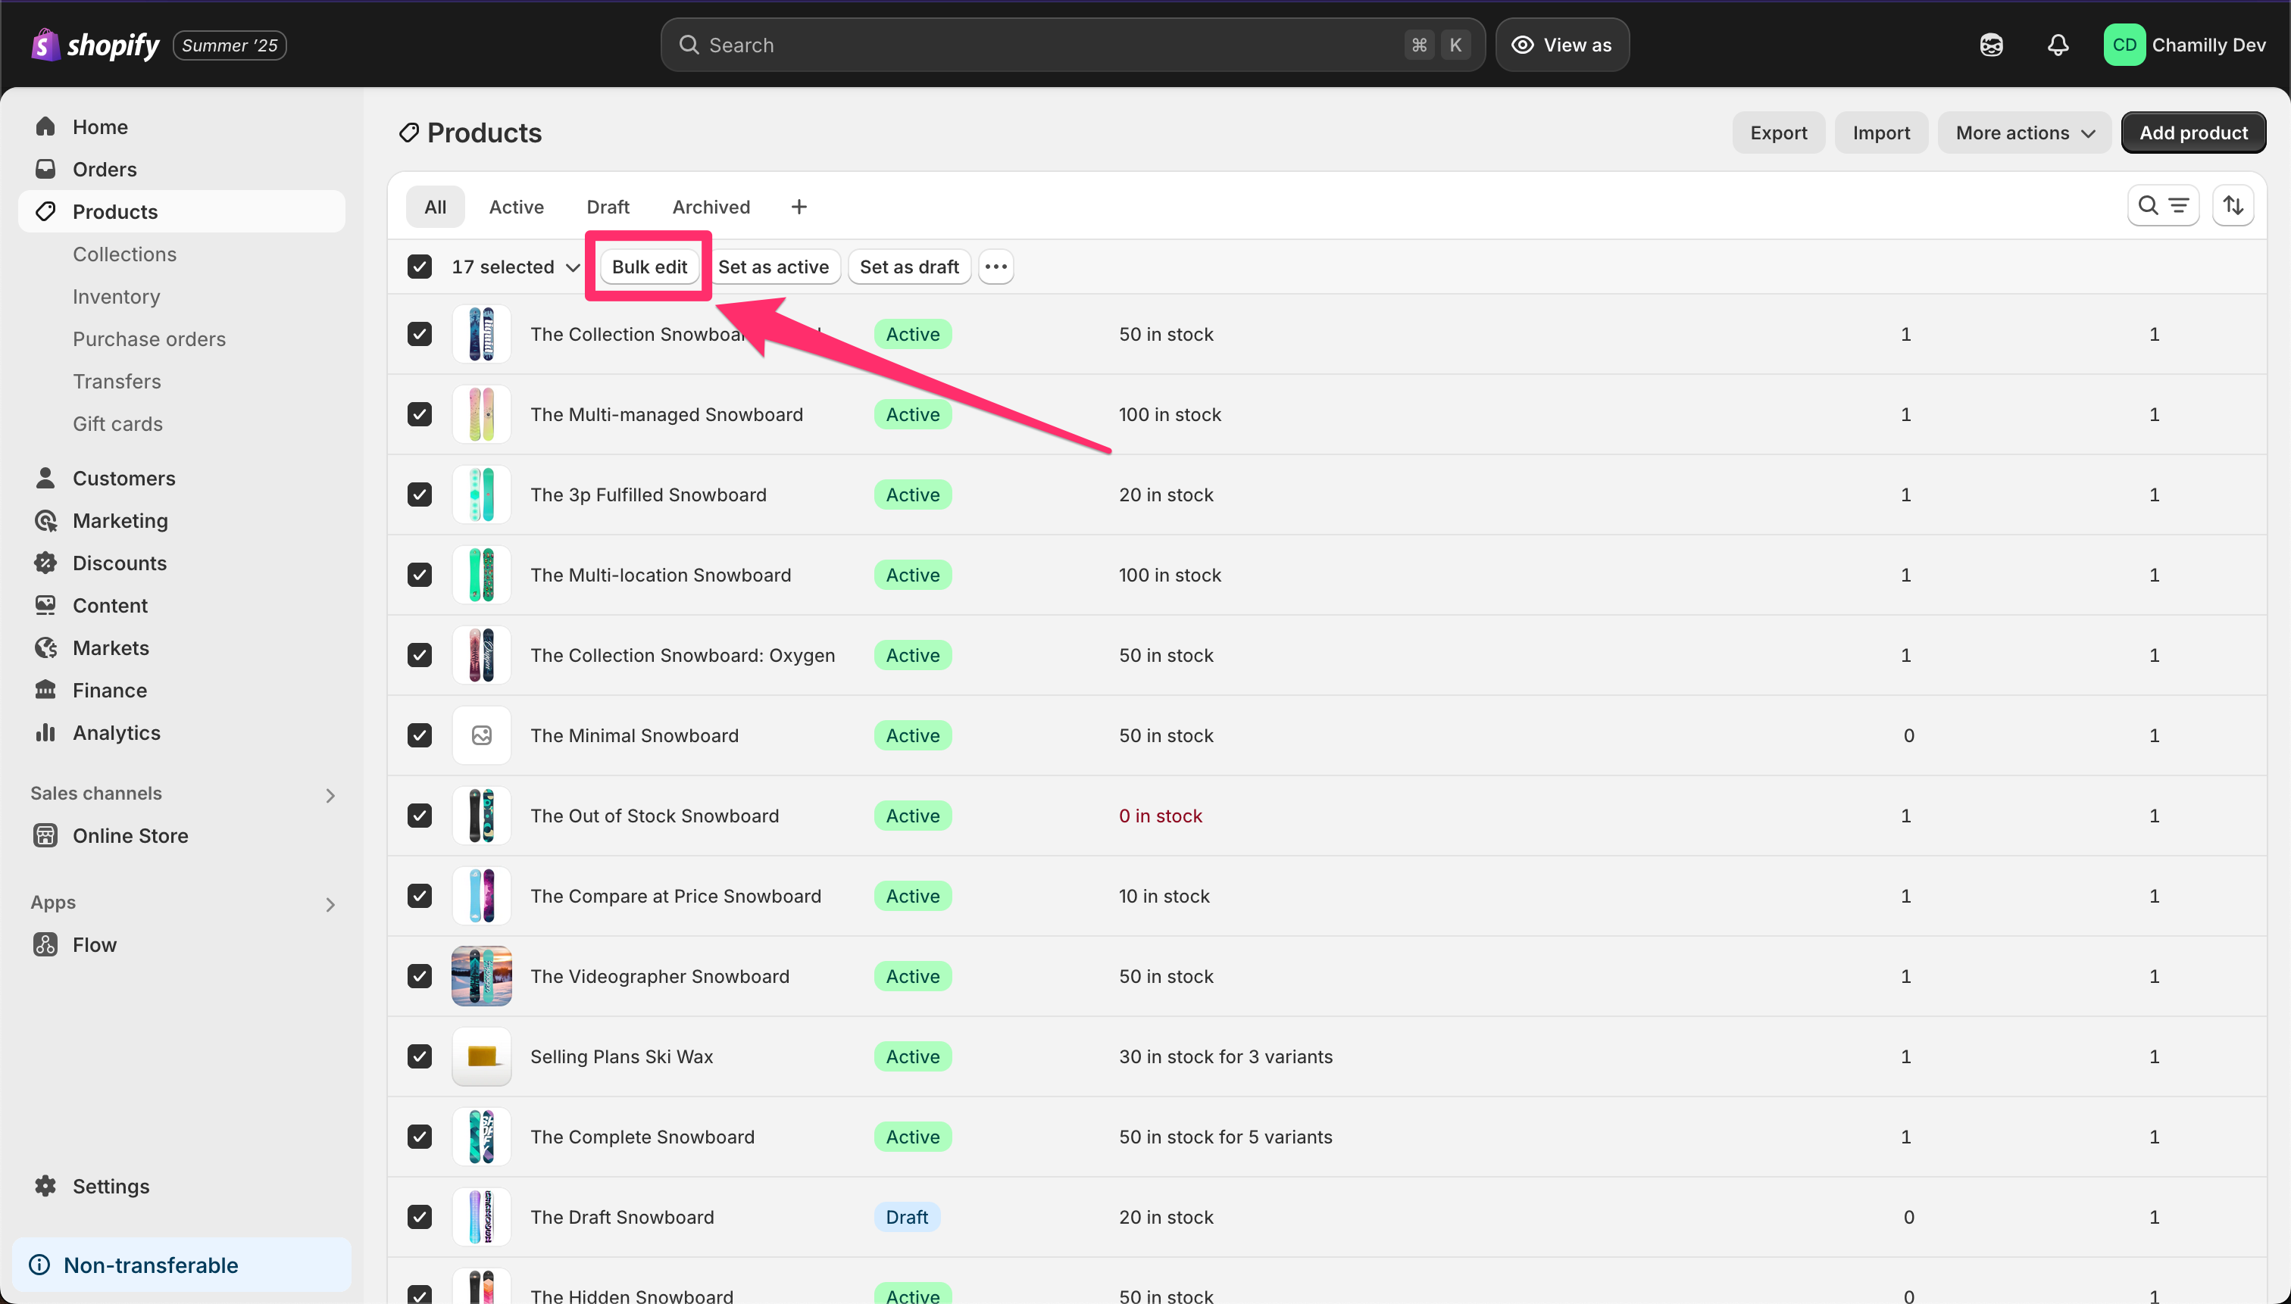Open The Videographer Snowboard thumbnail
The image size is (2291, 1304).
(x=481, y=976)
